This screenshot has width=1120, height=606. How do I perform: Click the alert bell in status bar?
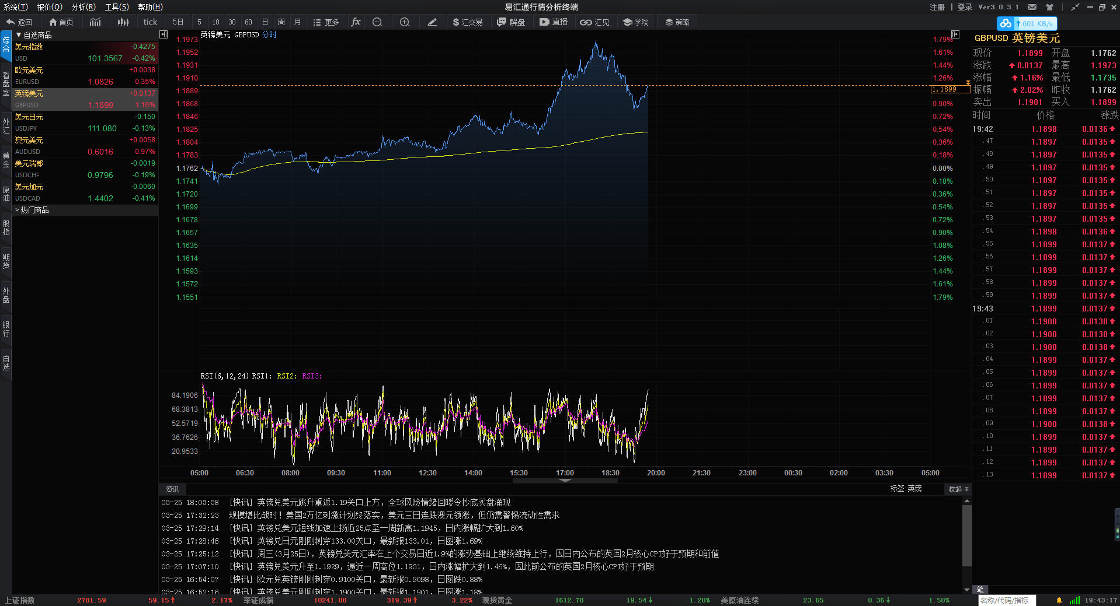1059,600
